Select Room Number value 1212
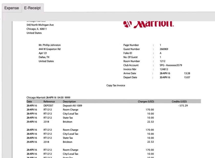 click(163, 61)
